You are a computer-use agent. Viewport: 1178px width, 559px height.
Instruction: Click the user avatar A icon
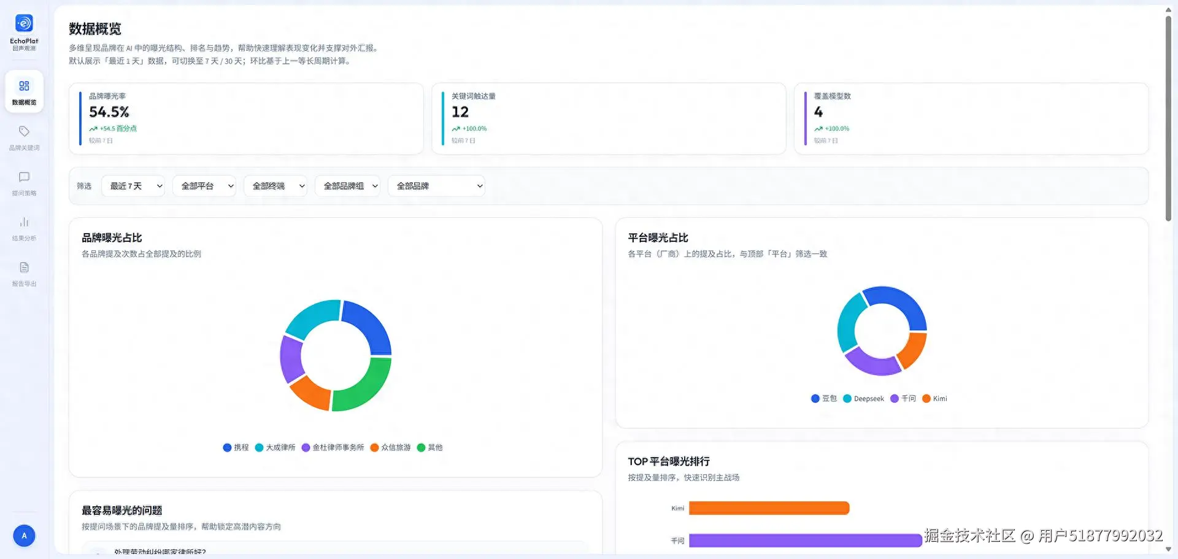click(x=24, y=536)
